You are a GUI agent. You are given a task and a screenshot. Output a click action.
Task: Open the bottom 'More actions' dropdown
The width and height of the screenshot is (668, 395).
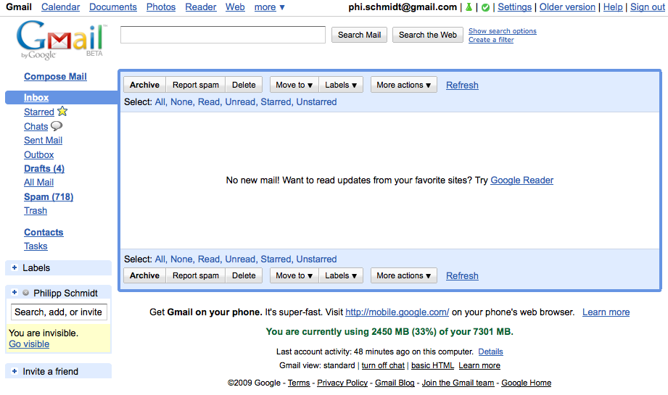pos(403,275)
